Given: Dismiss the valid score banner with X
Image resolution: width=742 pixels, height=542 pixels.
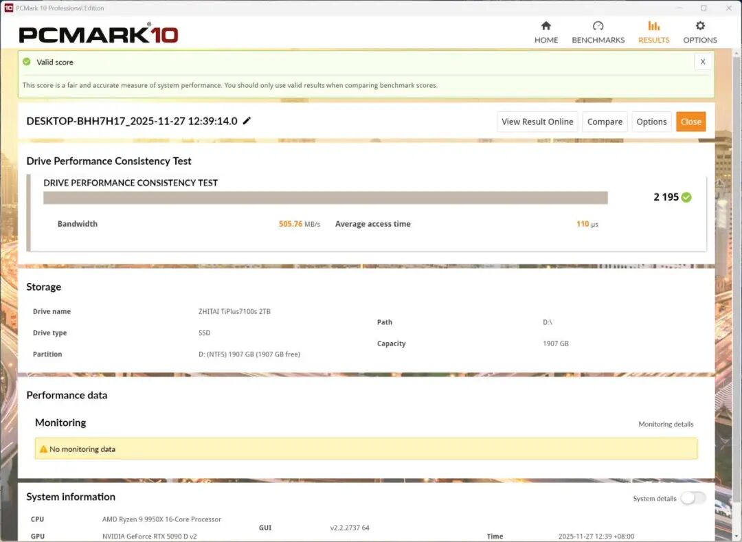Looking at the screenshot, I should click(703, 62).
